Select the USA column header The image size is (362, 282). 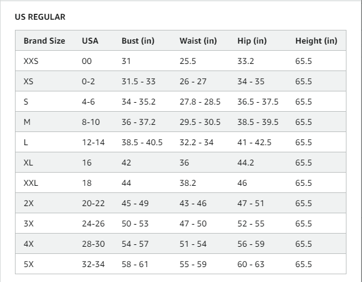(x=90, y=41)
